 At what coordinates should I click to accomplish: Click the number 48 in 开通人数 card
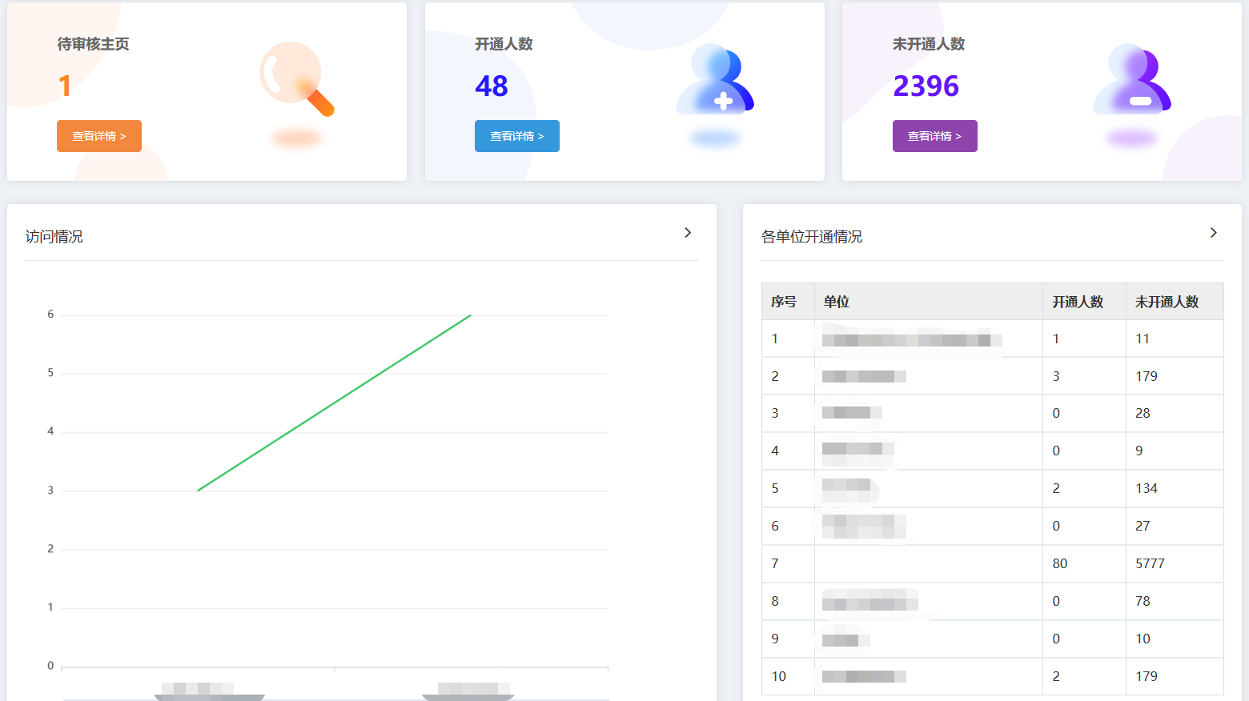coord(492,86)
